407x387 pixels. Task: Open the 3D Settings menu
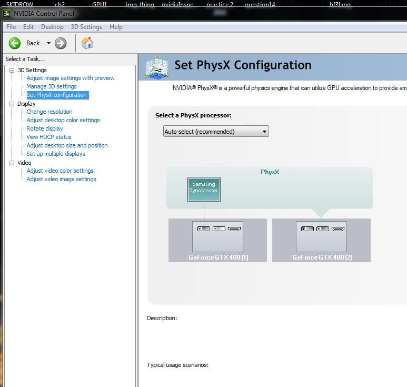tap(86, 27)
